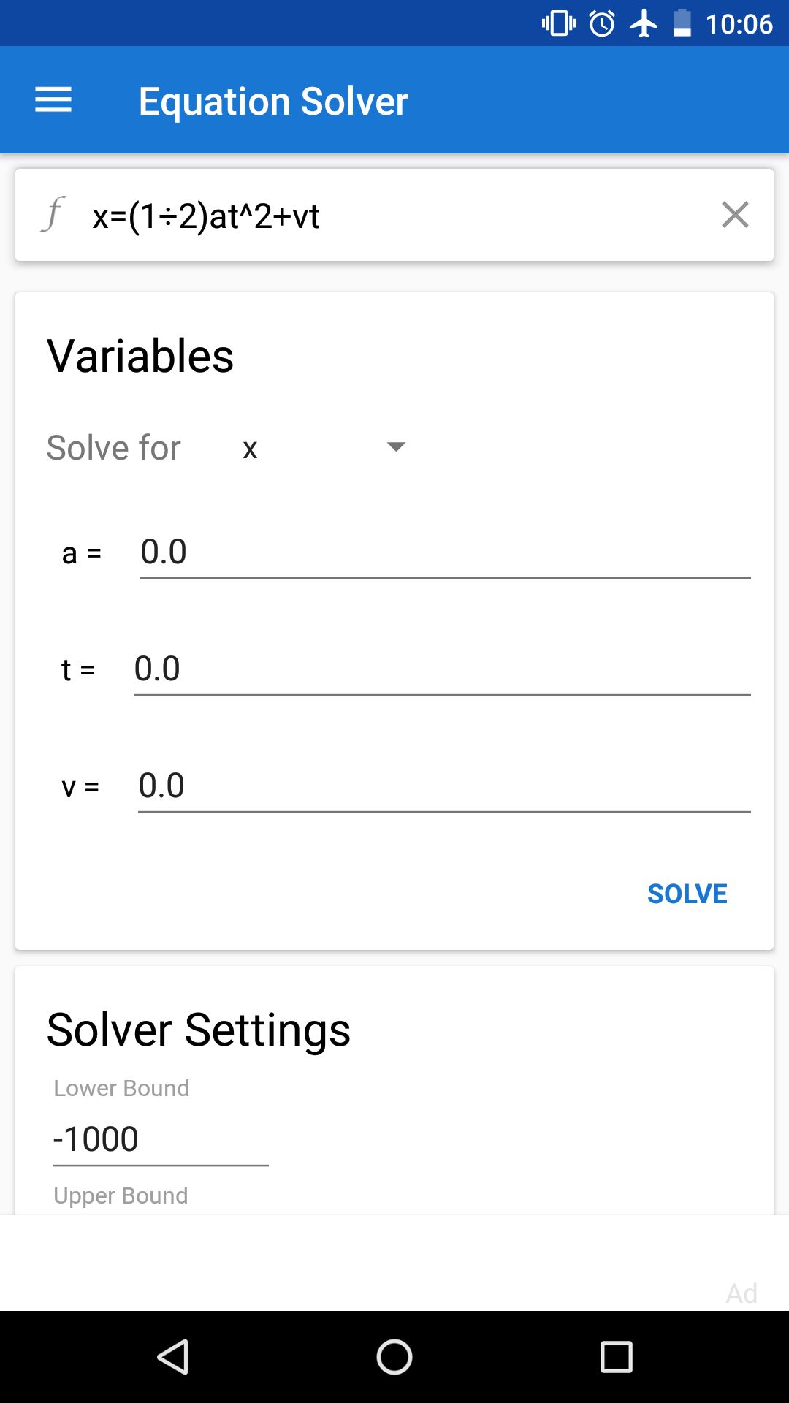Clear the equation with the X icon

click(x=735, y=215)
